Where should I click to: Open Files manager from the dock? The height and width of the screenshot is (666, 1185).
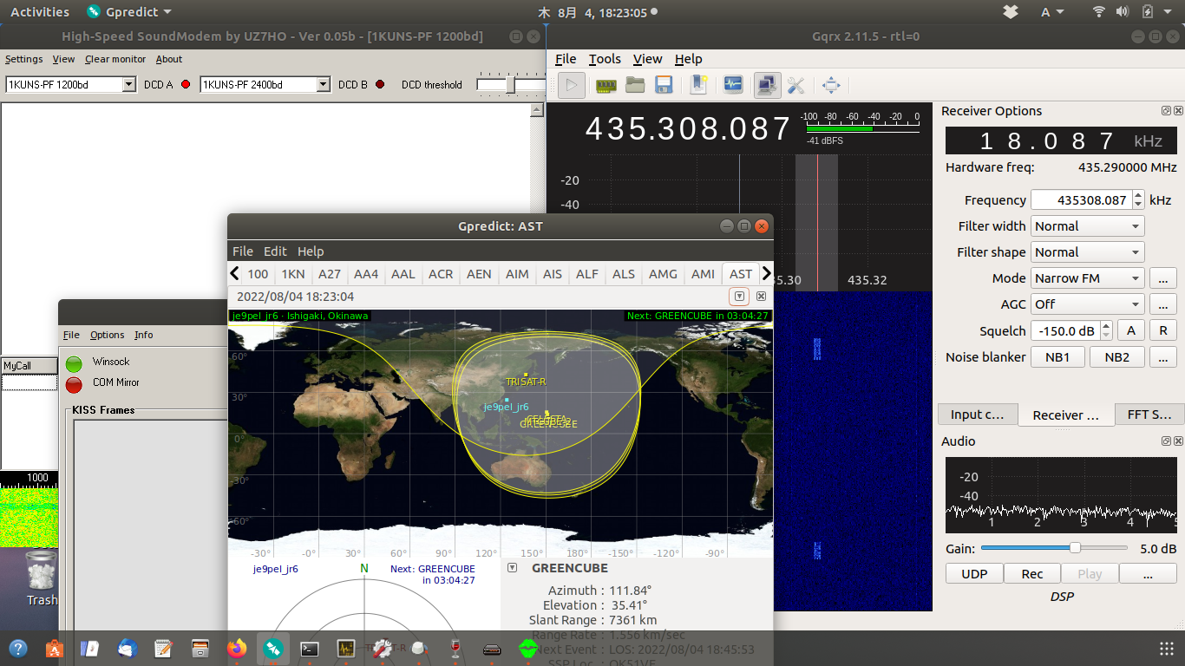[200, 648]
